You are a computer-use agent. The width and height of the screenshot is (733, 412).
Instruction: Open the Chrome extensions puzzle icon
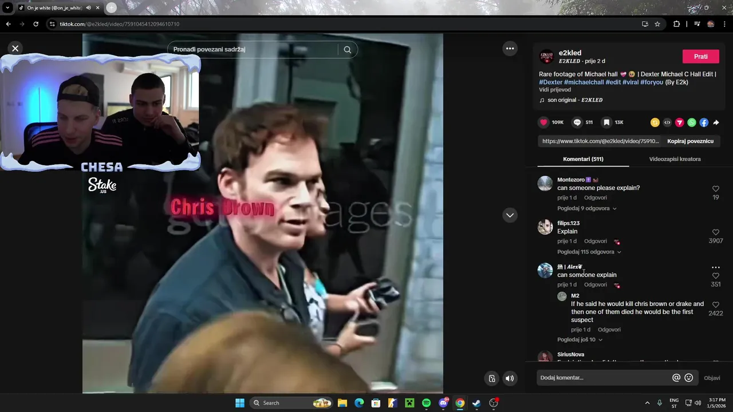[x=676, y=24]
